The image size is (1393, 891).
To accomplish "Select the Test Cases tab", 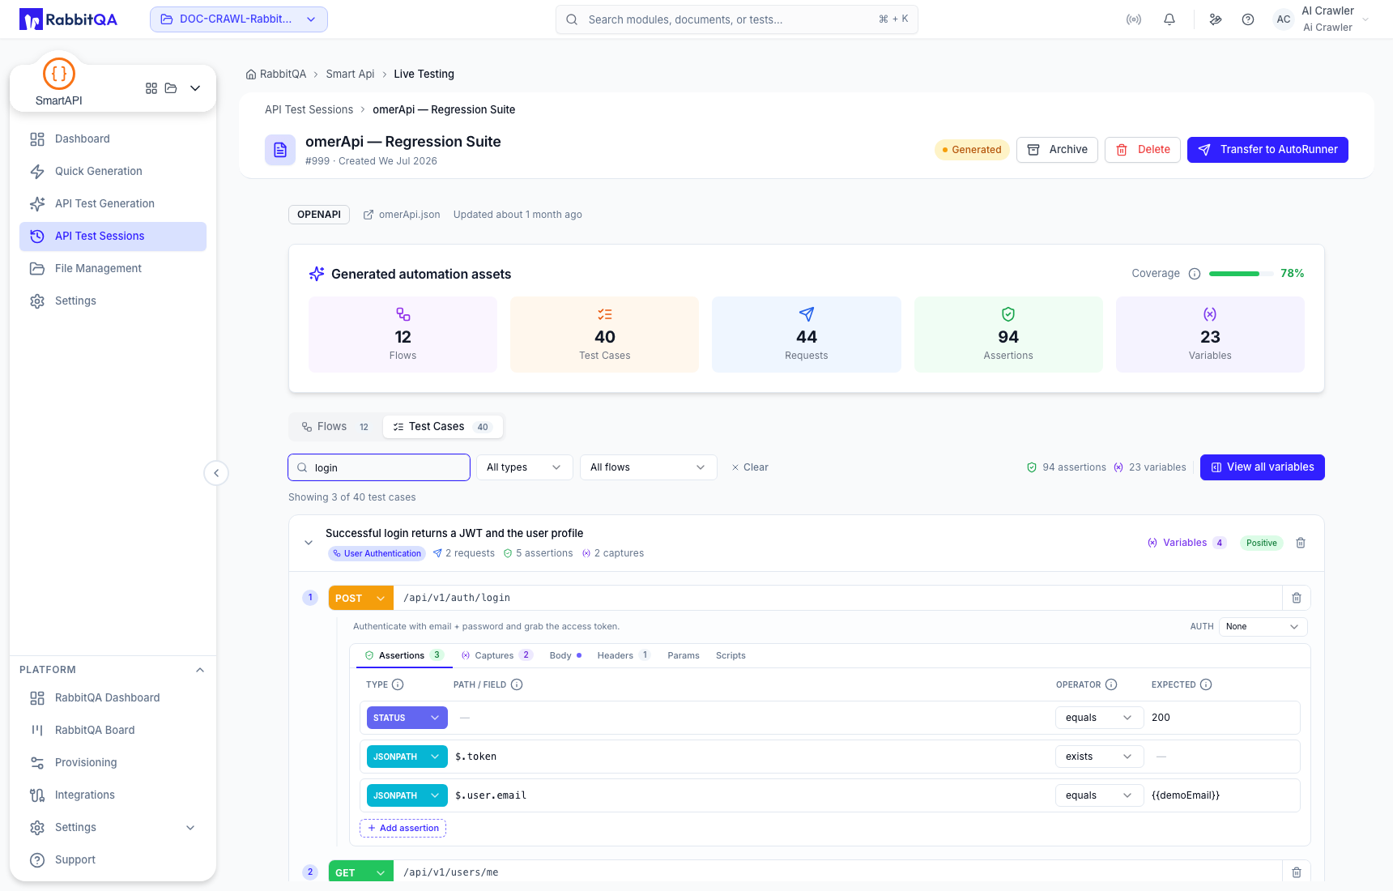I will 442,427.
